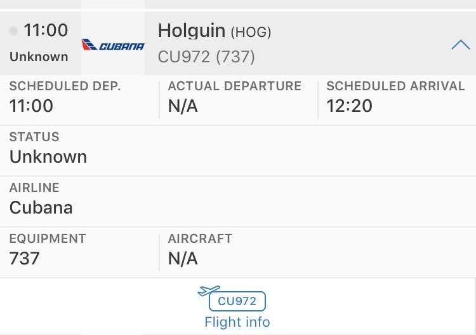This screenshot has width=476, height=335.
Task: Collapse the flight details chevron
Action: pos(460,44)
